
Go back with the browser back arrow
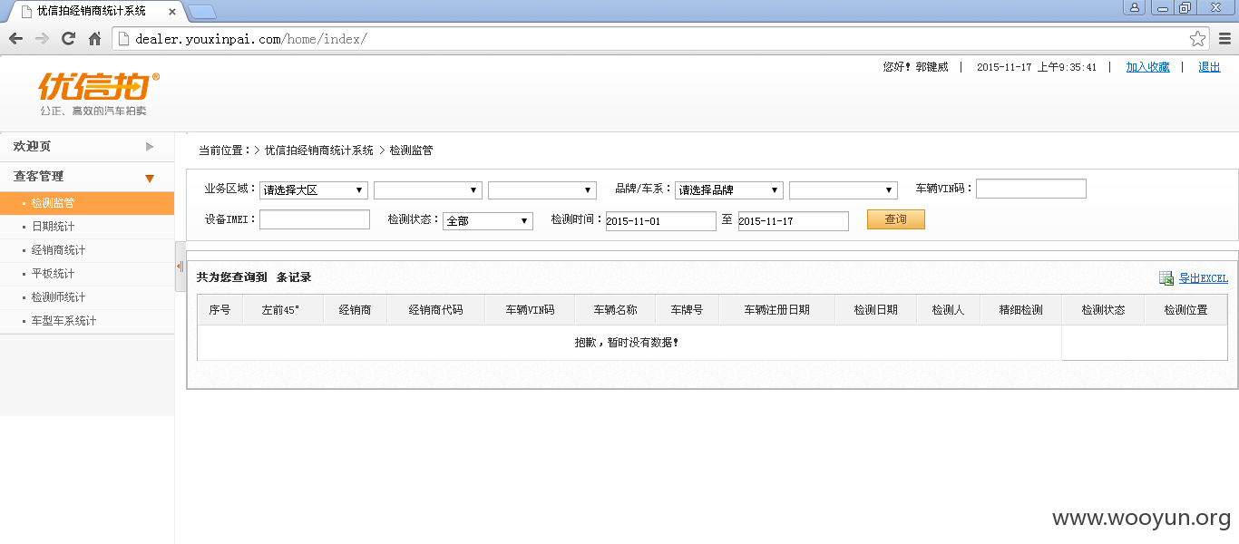[x=15, y=39]
